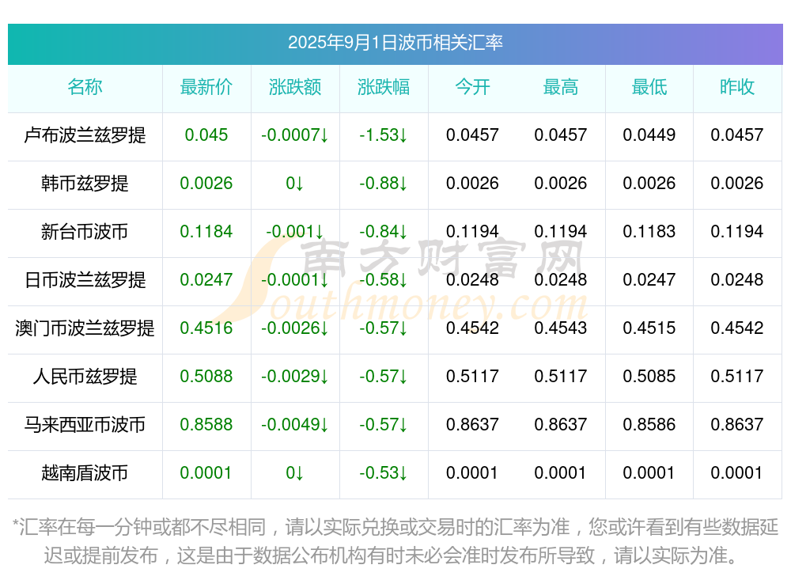Click change amount -0.0001↓
This screenshot has width=791, height=580.
tap(295, 279)
